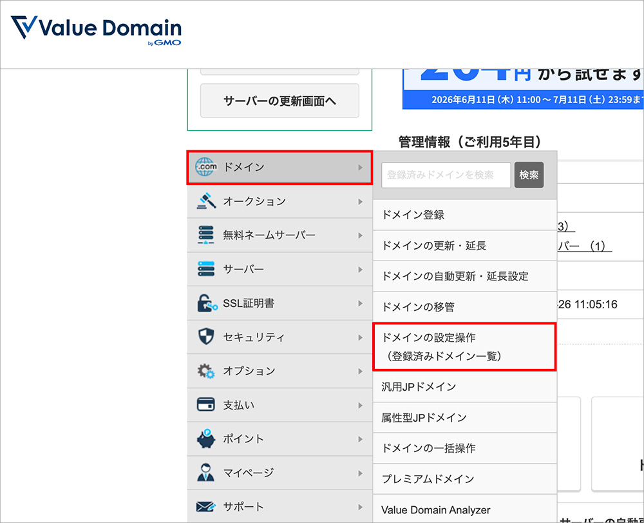Click the support envelope icon
The height and width of the screenshot is (523, 644).
point(206,506)
